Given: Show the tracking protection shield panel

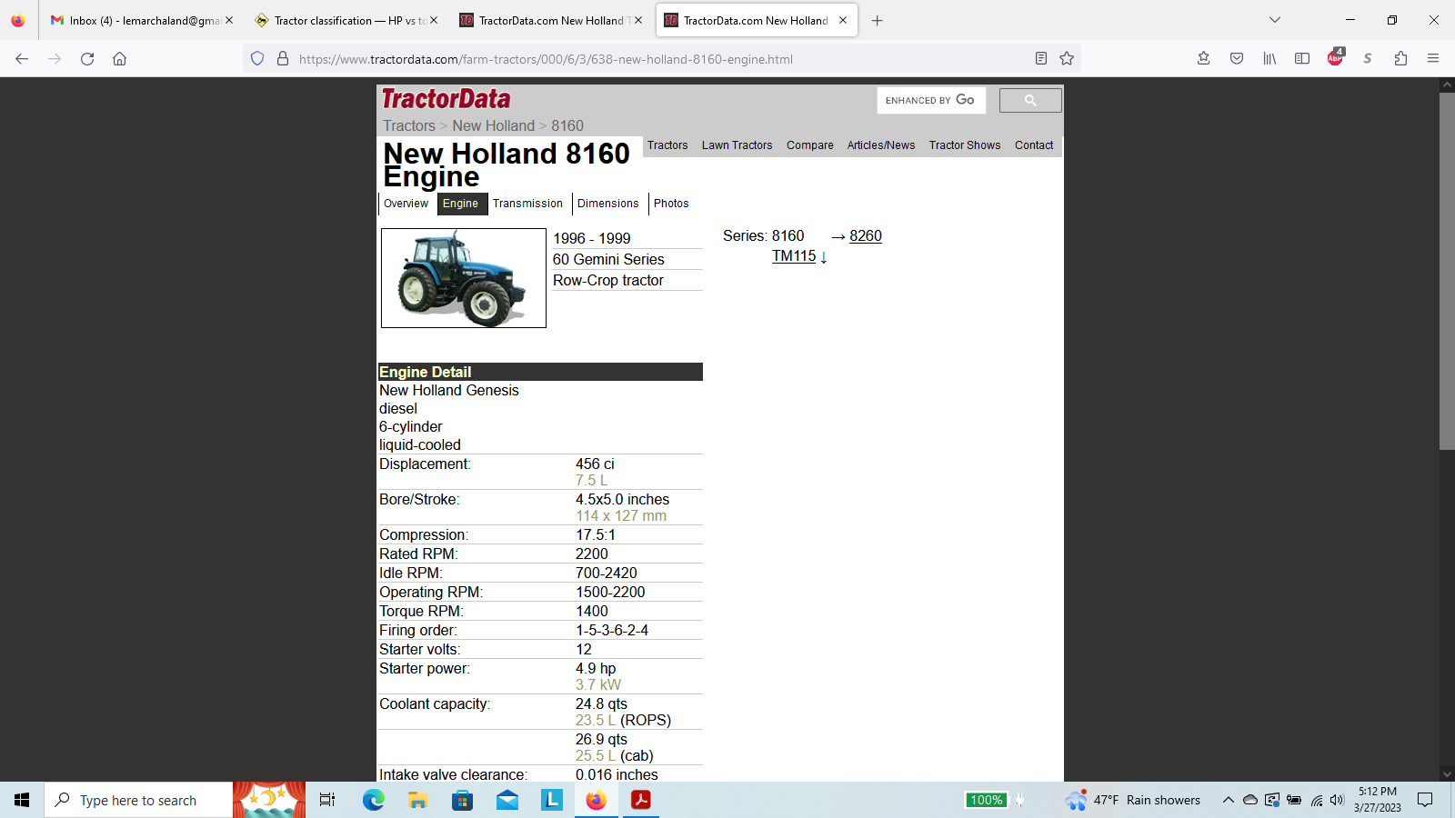Looking at the screenshot, I should (257, 59).
